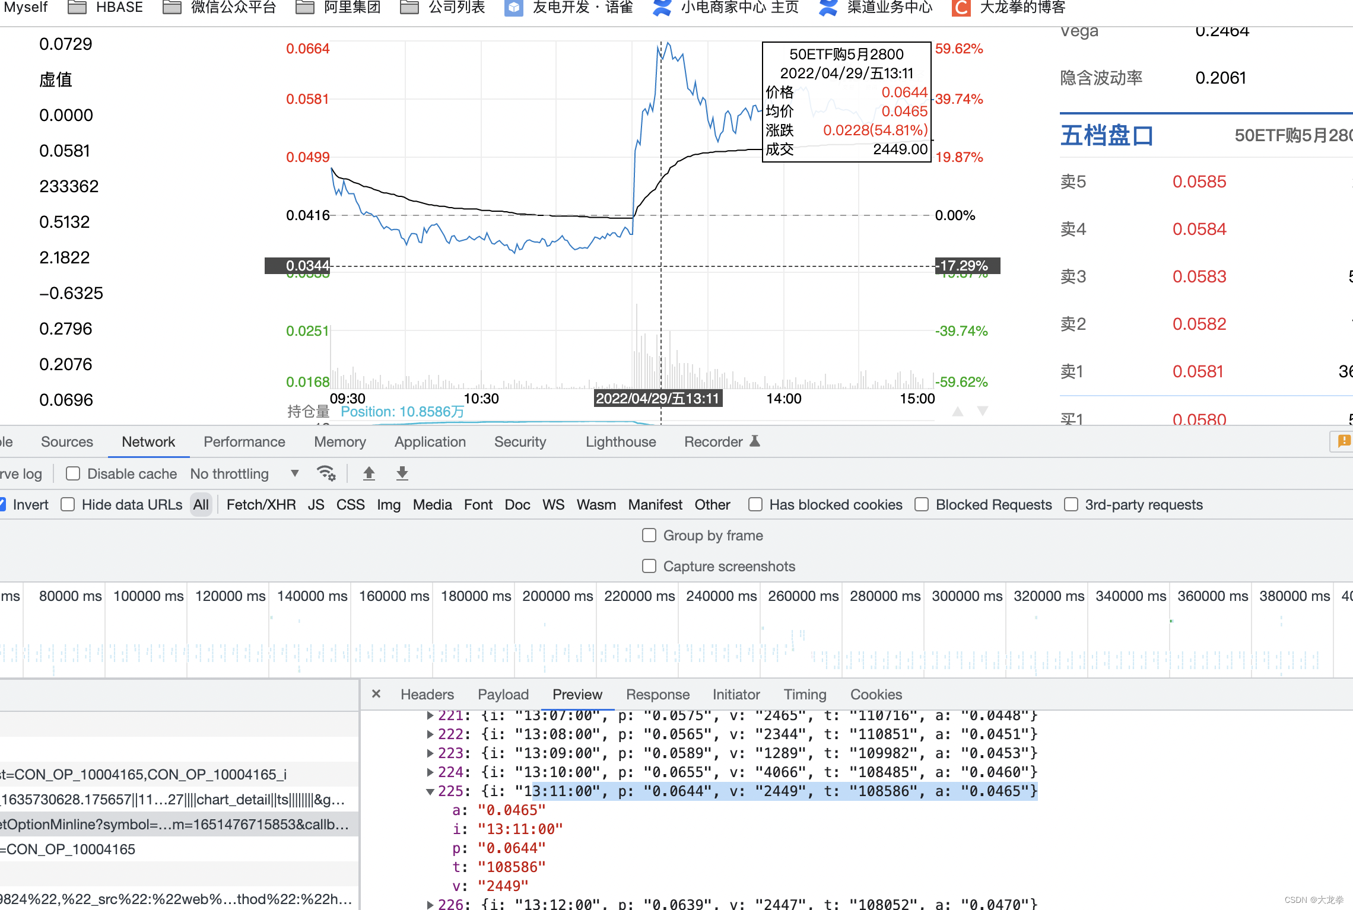Select request =CON_OP_10004165 row
Image resolution: width=1353 pixels, height=910 pixels.
(x=179, y=849)
